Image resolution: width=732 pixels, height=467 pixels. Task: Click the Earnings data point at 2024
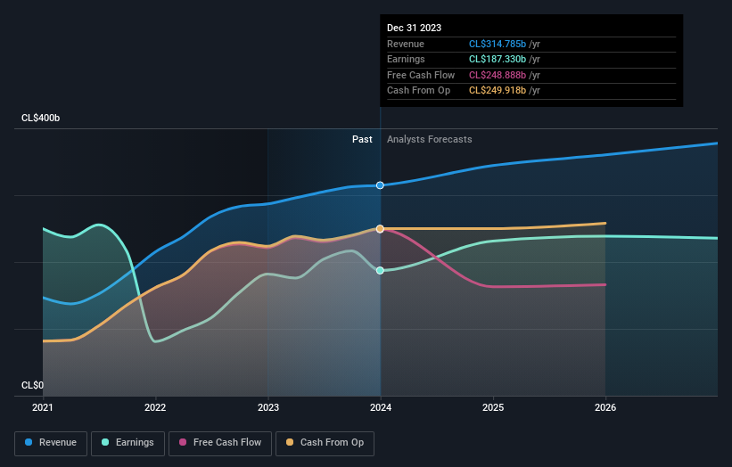click(x=380, y=271)
